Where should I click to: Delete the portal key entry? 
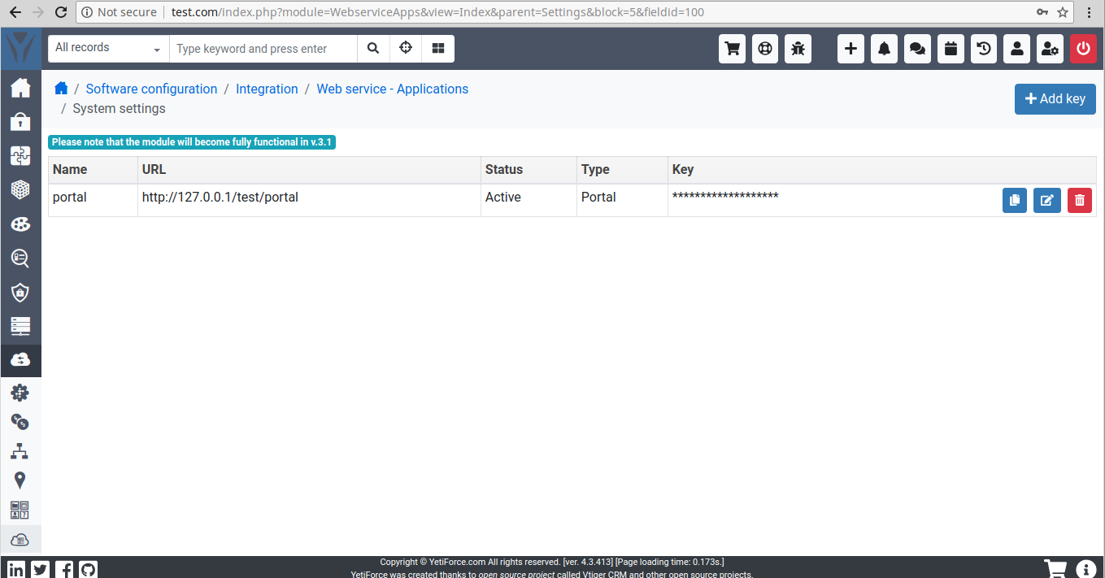click(x=1079, y=200)
